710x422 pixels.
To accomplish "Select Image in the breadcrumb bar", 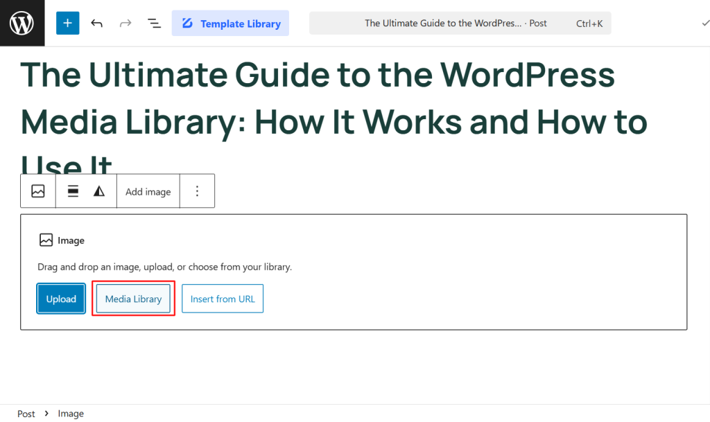I will click(x=71, y=413).
